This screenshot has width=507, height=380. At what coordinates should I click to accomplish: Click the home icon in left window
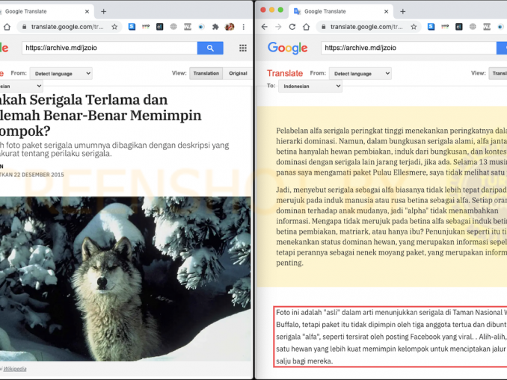tap(7, 27)
